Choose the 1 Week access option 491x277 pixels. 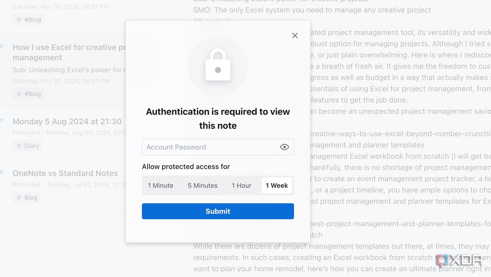pyautogui.click(x=277, y=185)
